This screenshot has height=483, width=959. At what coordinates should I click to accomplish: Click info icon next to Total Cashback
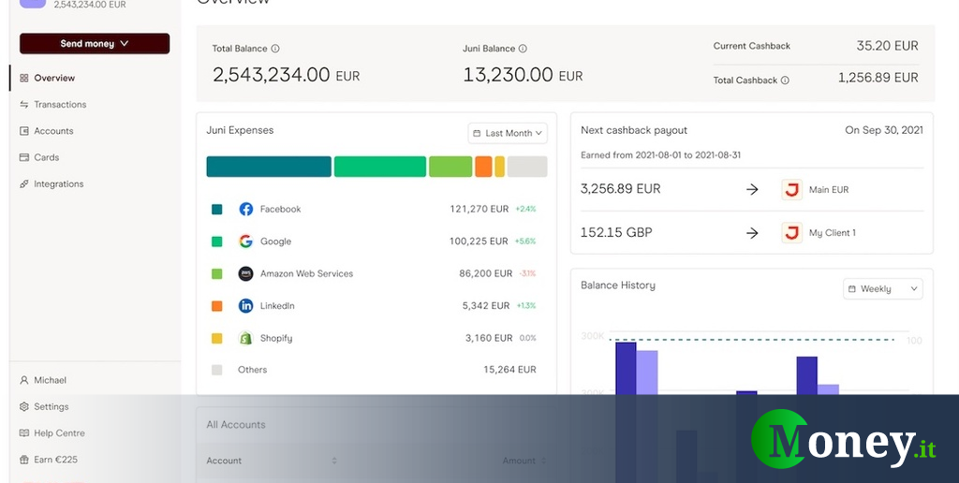pyautogui.click(x=785, y=80)
